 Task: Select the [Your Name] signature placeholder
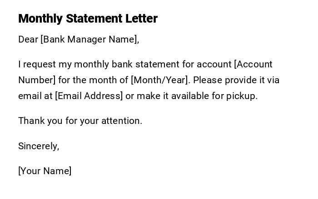coord(45,171)
